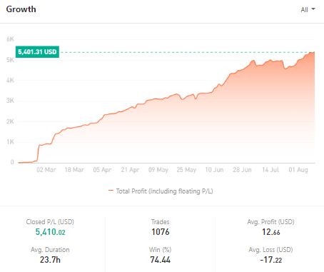Viewport: 324px width, 272px height.
Task: Click the 0 y-axis label
Action: (12, 162)
